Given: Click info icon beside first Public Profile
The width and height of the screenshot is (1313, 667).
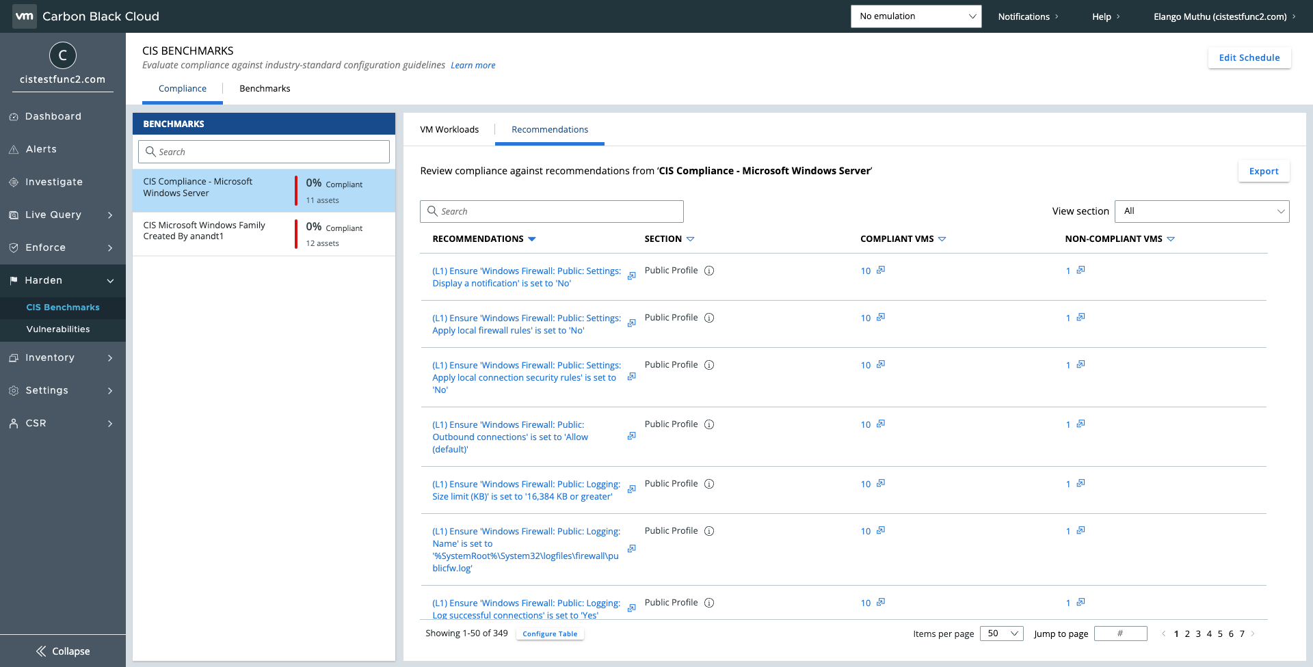Looking at the screenshot, I should (709, 271).
